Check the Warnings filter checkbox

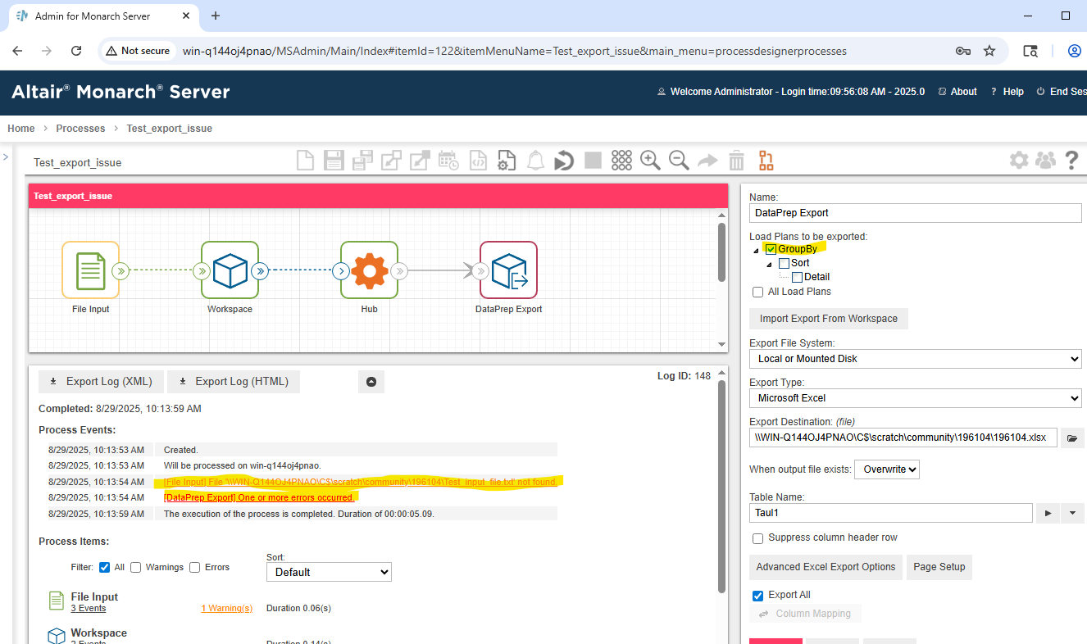pyautogui.click(x=135, y=567)
